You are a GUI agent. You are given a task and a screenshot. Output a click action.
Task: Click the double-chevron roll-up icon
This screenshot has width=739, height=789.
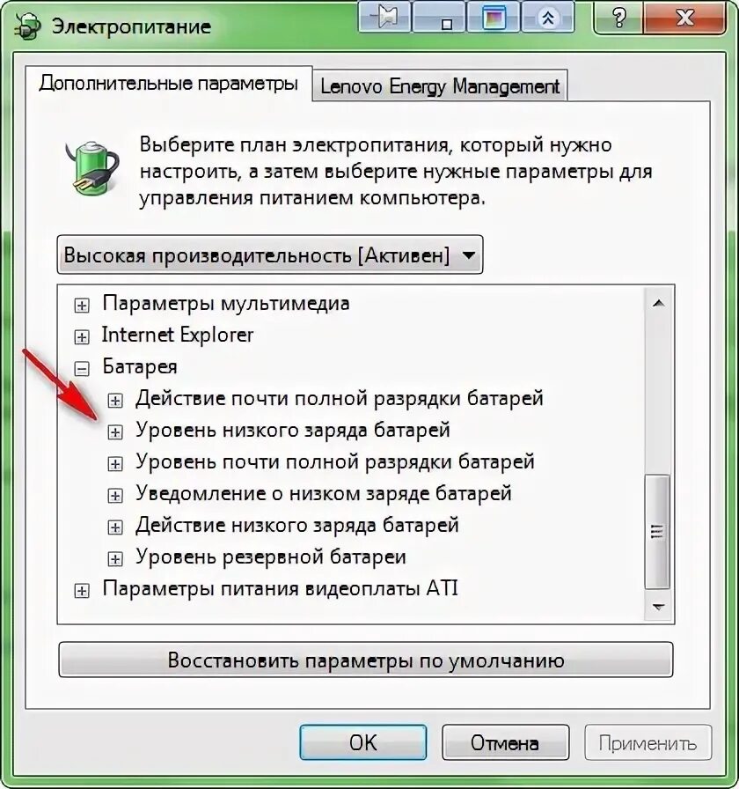(x=548, y=18)
